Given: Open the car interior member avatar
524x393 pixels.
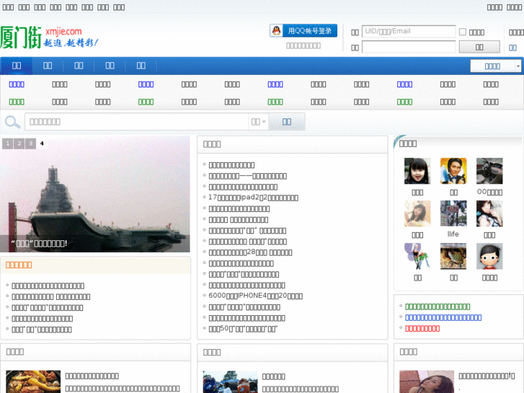Looking at the screenshot, I should 489,172.
